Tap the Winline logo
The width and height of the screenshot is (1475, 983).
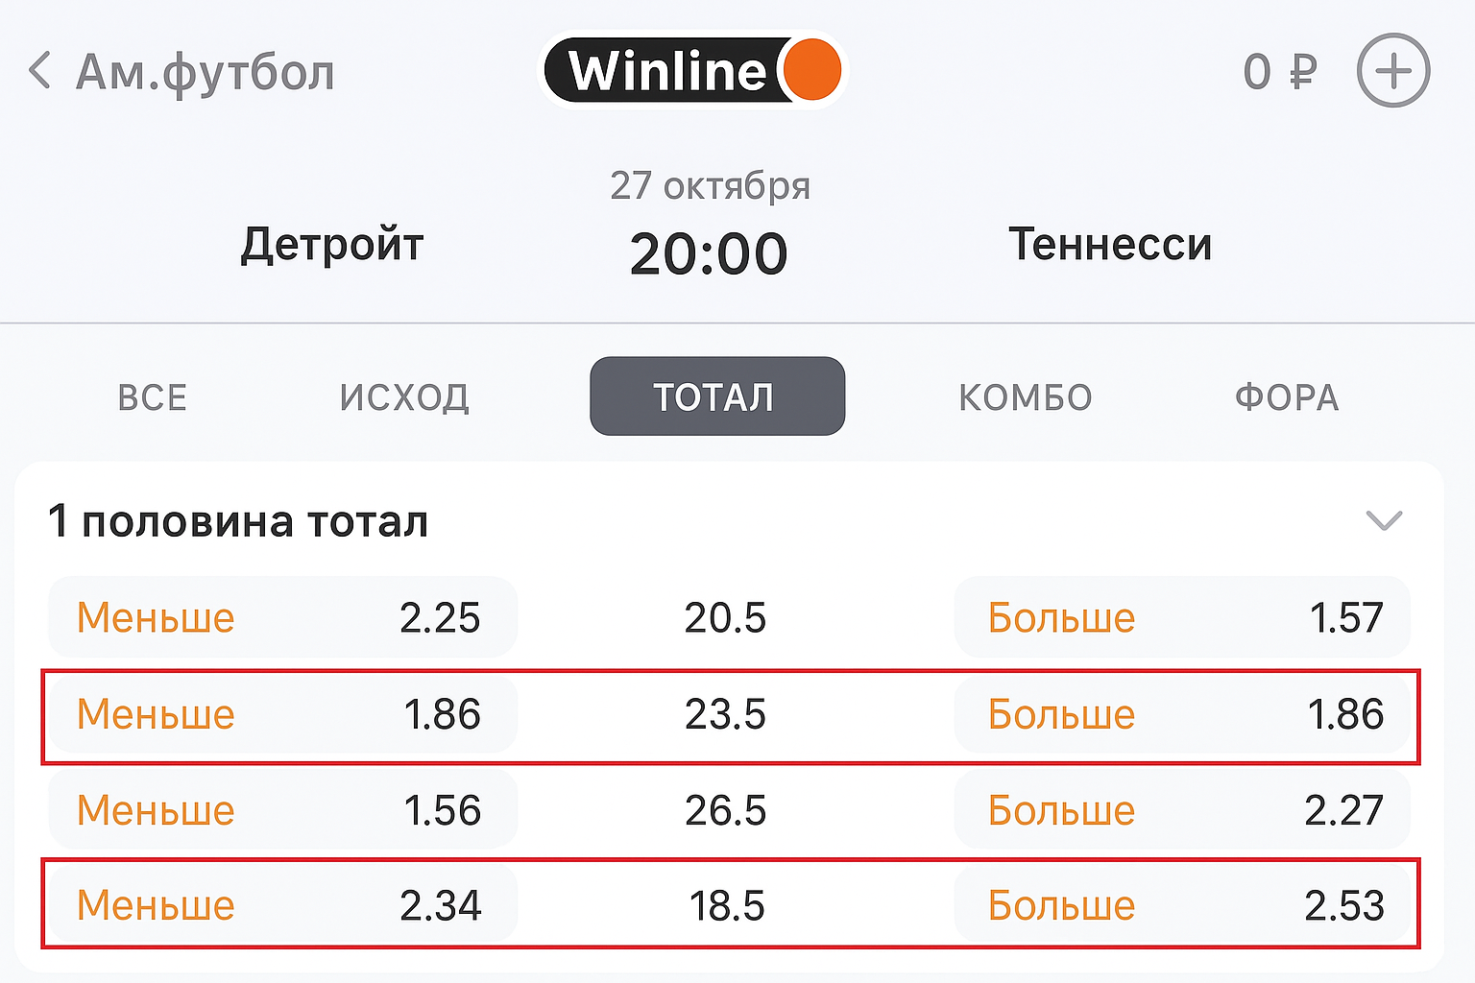[x=693, y=71]
